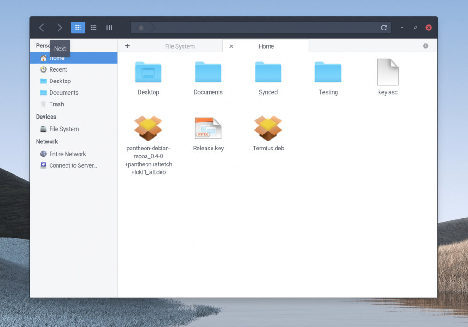This screenshot has height=327, width=468.
Task: Switch to list view mode
Action: (94, 28)
